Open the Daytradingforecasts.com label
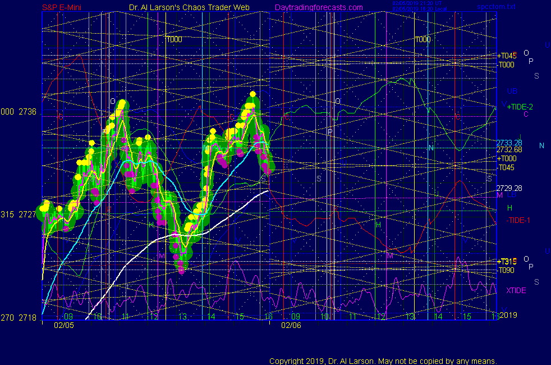The width and height of the screenshot is (551, 365). pyautogui.click(x=319, y=7)
